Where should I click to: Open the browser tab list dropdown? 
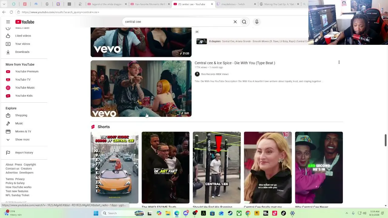pyautogui.click(x=4, y=4)
